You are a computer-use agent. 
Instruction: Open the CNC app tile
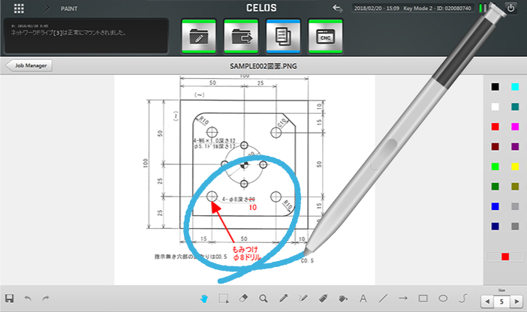pos(325,36)
